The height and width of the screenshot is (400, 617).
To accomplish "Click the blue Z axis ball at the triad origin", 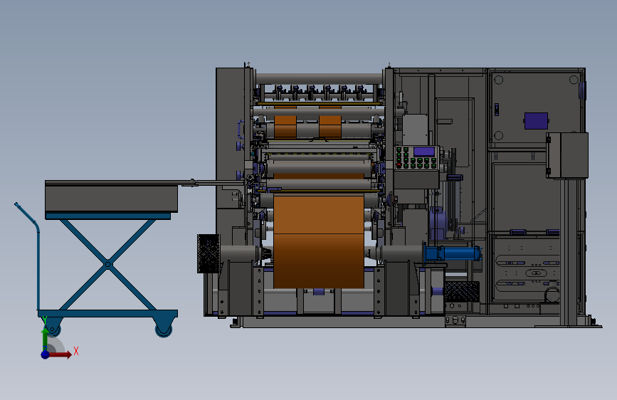I will click(x=45, y=354).
